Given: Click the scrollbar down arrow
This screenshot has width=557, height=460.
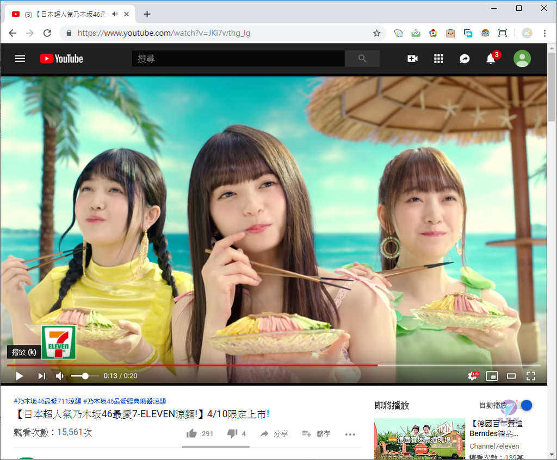Looking at the screenshot, I should (x=552, y=455).
